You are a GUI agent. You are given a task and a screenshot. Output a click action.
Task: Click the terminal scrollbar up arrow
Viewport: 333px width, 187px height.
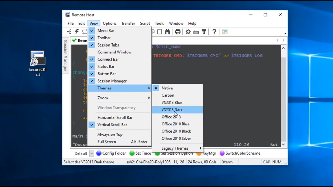(x=283, y=48)
